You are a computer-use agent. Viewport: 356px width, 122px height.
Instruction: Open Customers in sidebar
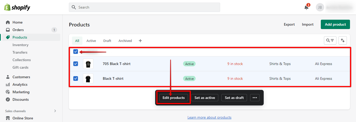[21, 77]
